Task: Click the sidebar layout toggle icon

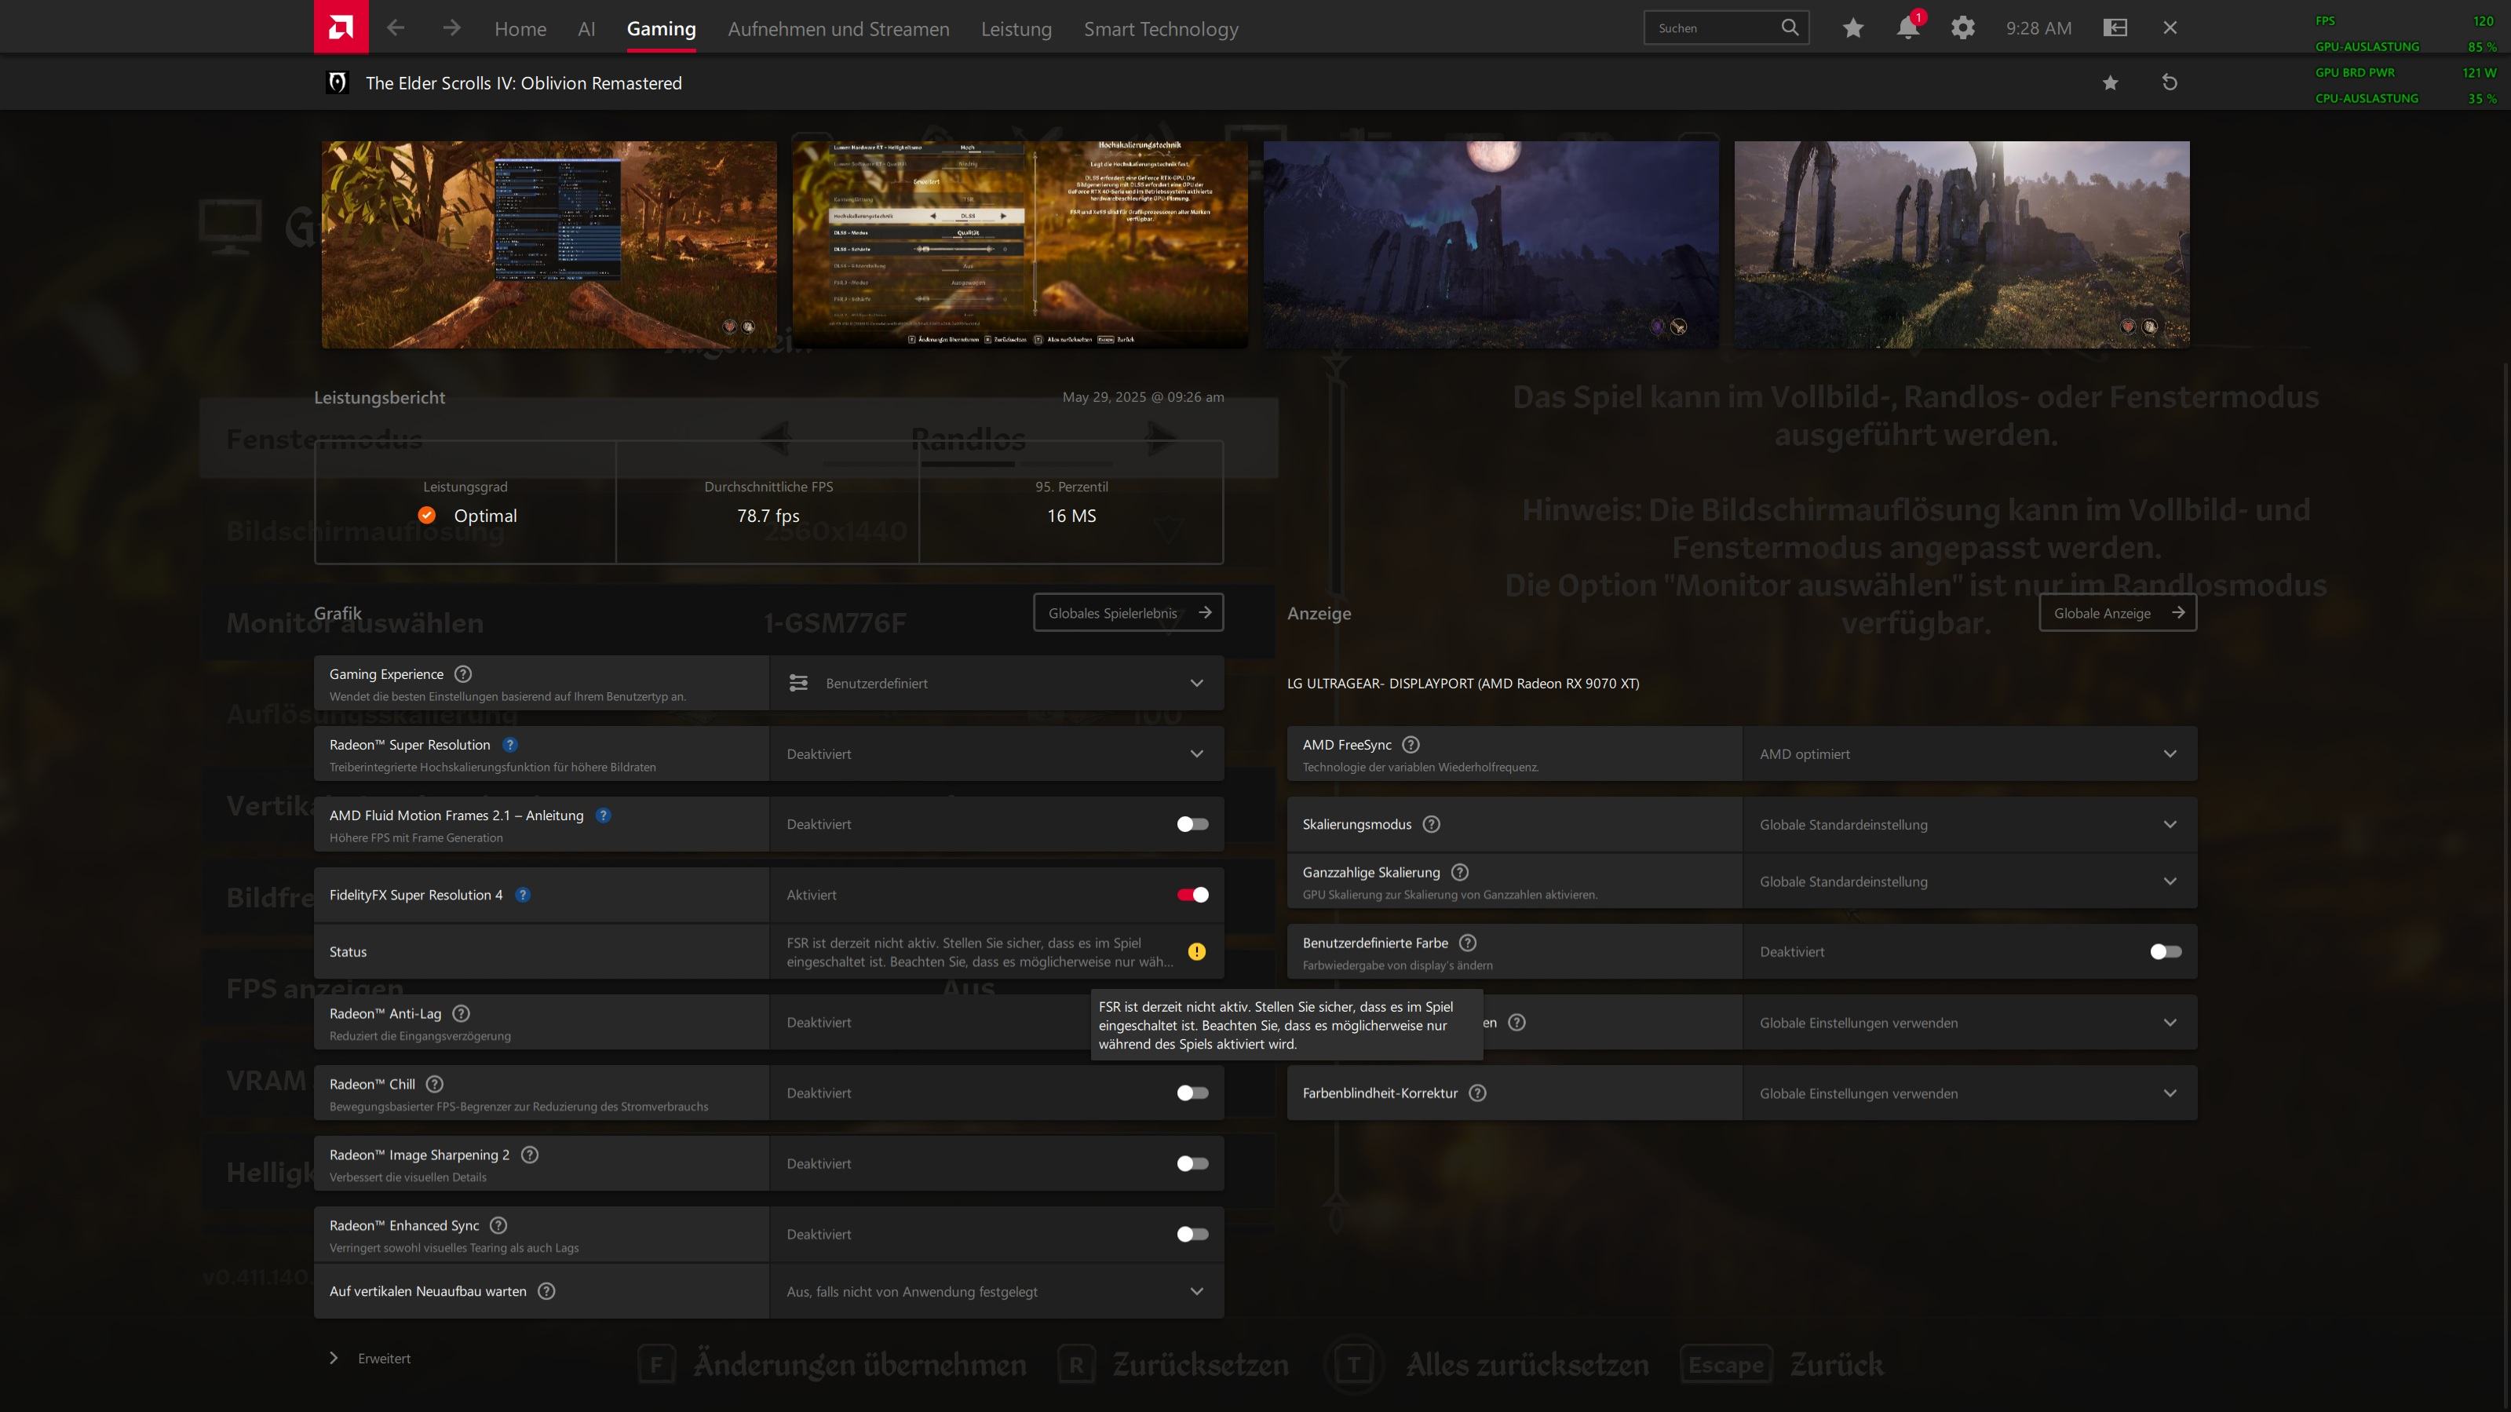Action: [x=2115, y=27]
